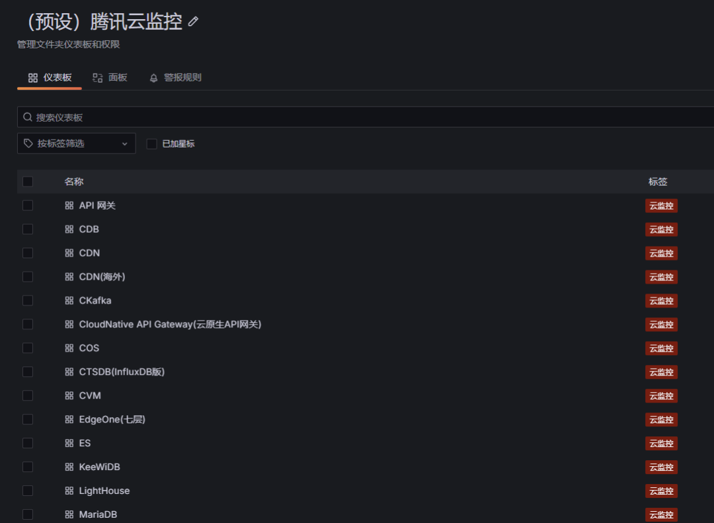Image resolution: width=714 pixels, height=523 pixels.
Task: Open the EdgeOne(七层) dashboard
Action: coord(112,419)
